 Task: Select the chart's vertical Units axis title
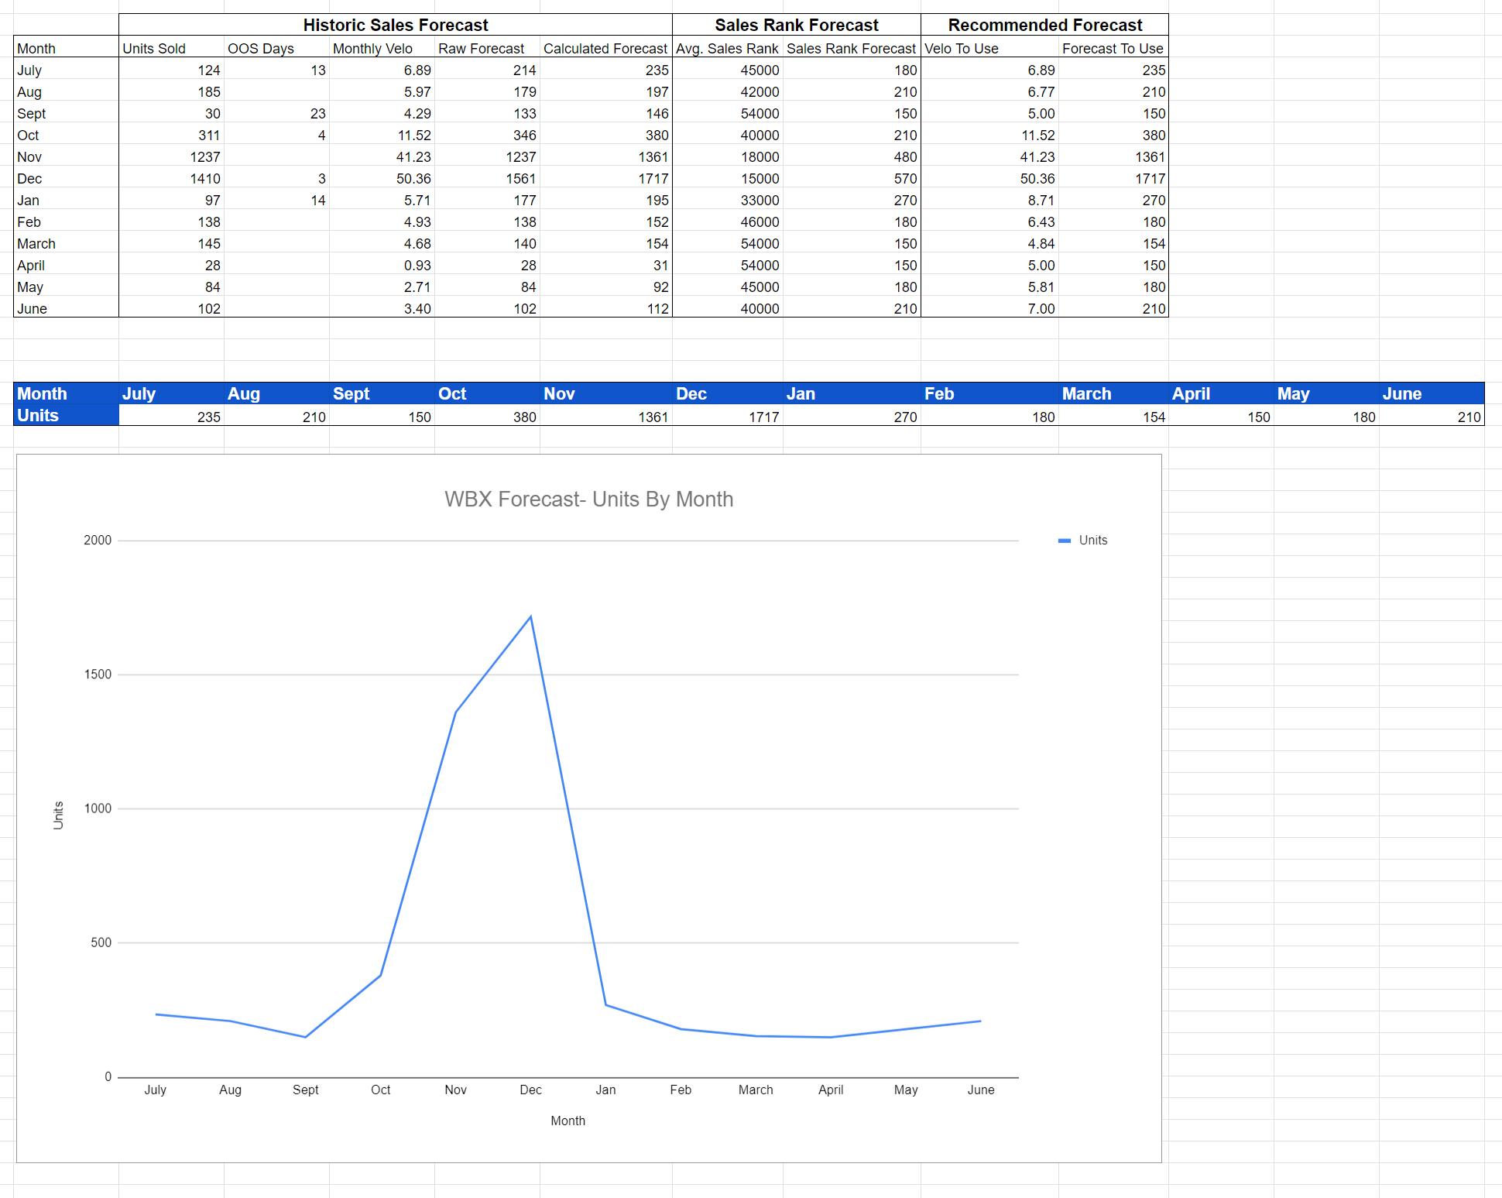58,815
